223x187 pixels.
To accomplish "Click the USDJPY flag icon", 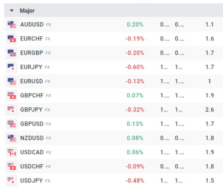I will pos(12,181).
